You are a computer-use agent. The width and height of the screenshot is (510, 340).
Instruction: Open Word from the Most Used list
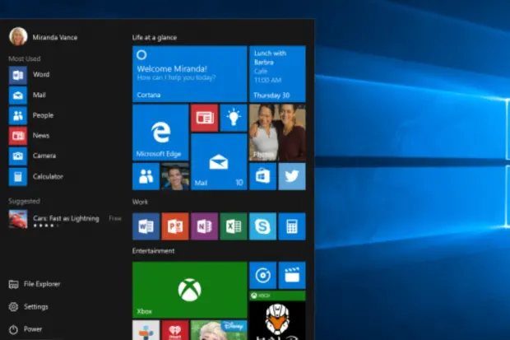pyautogui.click(x=30, y=75)
